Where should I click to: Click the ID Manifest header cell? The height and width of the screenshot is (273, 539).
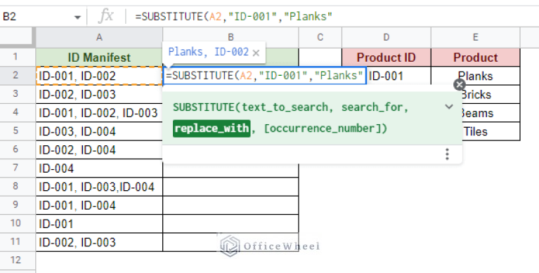99,58
